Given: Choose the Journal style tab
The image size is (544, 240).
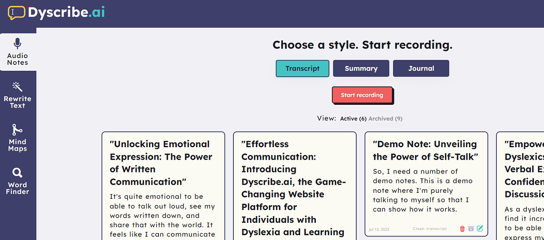Looking at the screenshot, I should 421,68.
